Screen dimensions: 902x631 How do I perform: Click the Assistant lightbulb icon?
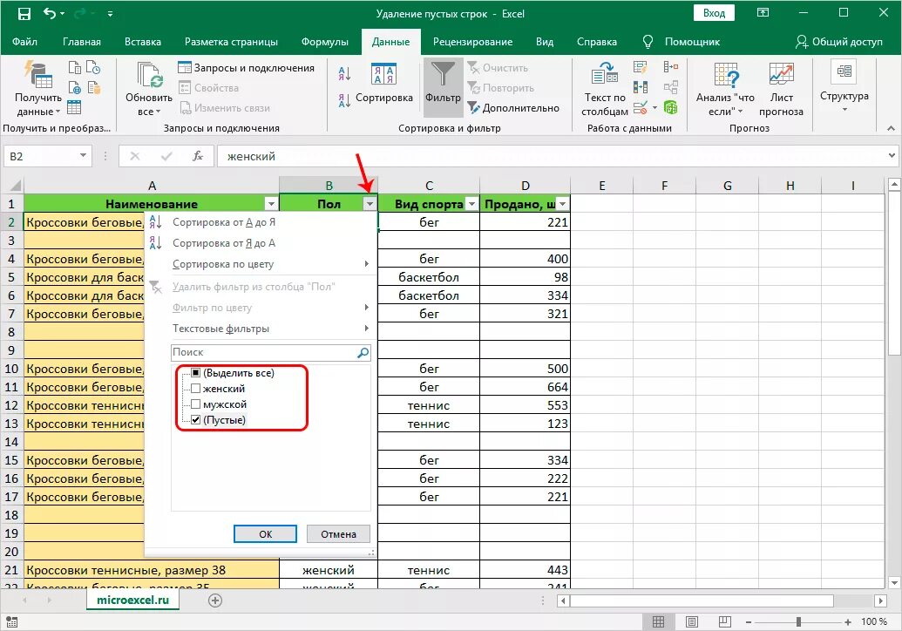(648, 42)
